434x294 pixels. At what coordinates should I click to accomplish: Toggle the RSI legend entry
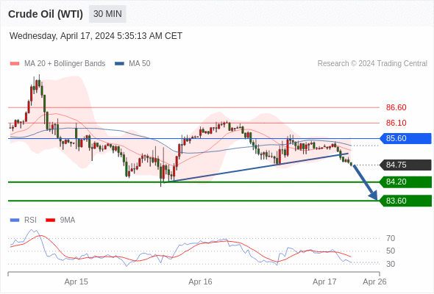coord(23,220)
